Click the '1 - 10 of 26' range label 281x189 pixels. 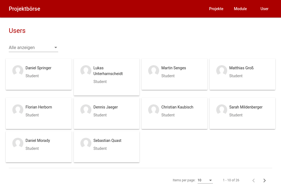click(231, 180)
